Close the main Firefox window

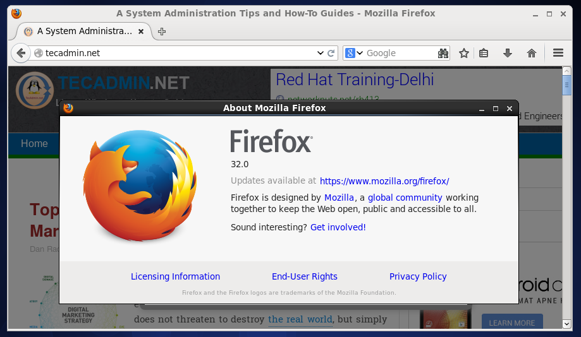pyautogui.click(x=563, y=14)
